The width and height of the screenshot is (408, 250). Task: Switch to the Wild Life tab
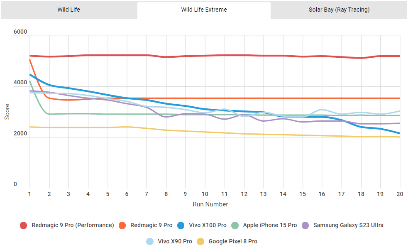[x=68, y=10]
